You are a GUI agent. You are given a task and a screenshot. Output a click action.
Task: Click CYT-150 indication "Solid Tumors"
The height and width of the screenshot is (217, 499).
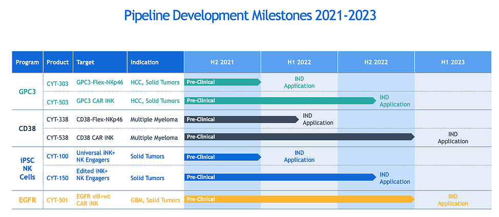pyautogui.click(x=148, y=178)
